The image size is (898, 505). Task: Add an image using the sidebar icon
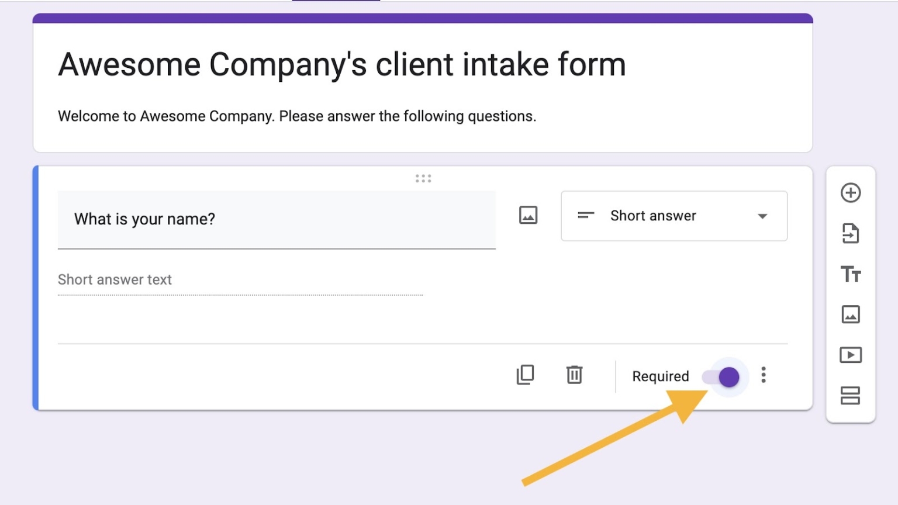tap(851, 314)
